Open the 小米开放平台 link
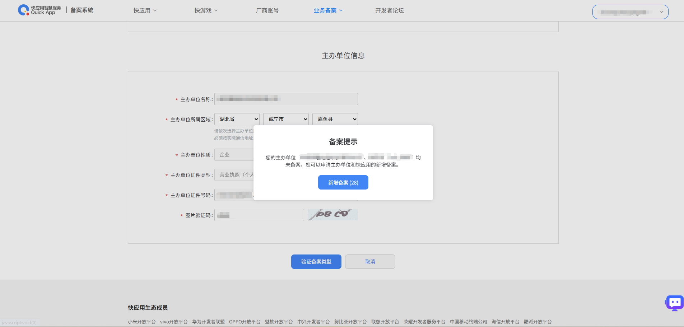 coord(142,322)
